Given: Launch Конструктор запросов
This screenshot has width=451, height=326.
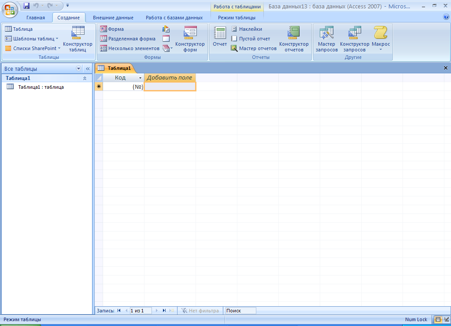Looking at the screenshot, I should tap(355, 39).
